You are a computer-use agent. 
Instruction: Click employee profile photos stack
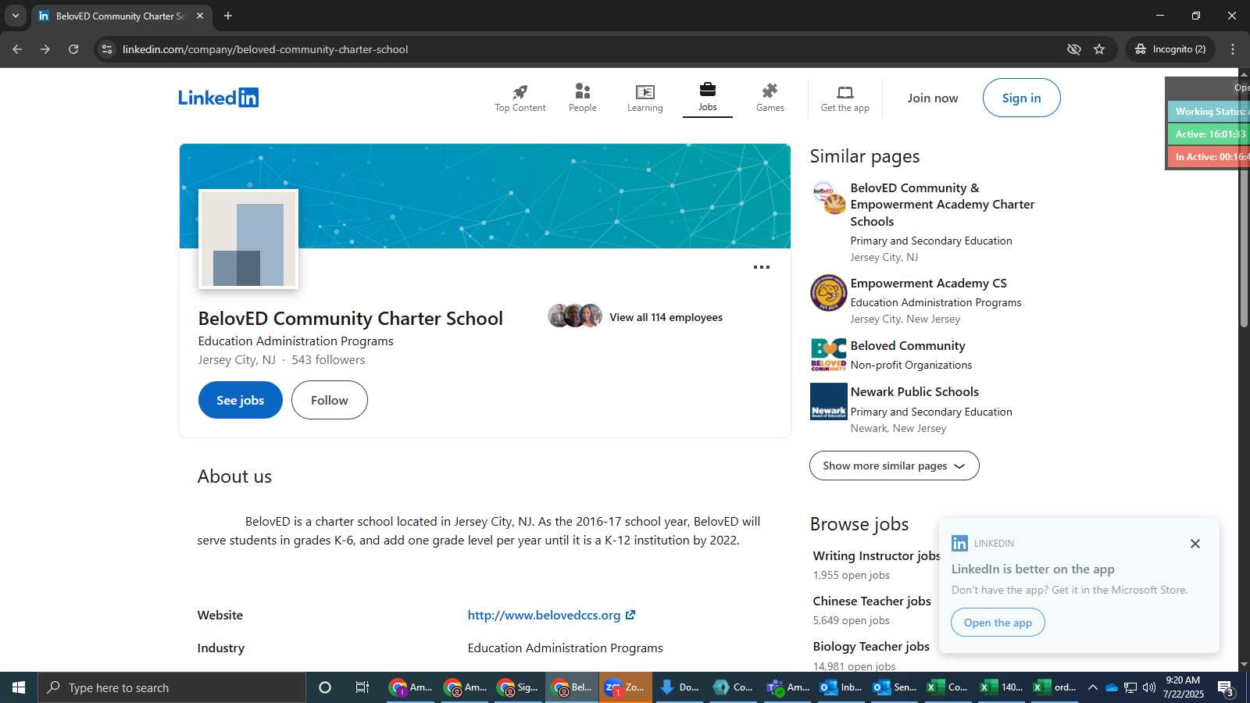point(575,316)
